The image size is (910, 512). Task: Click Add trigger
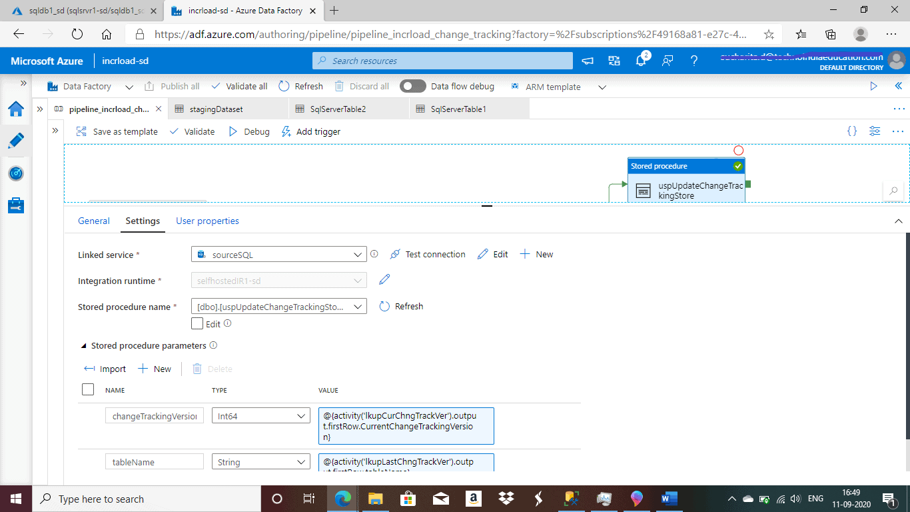[311, 131]
